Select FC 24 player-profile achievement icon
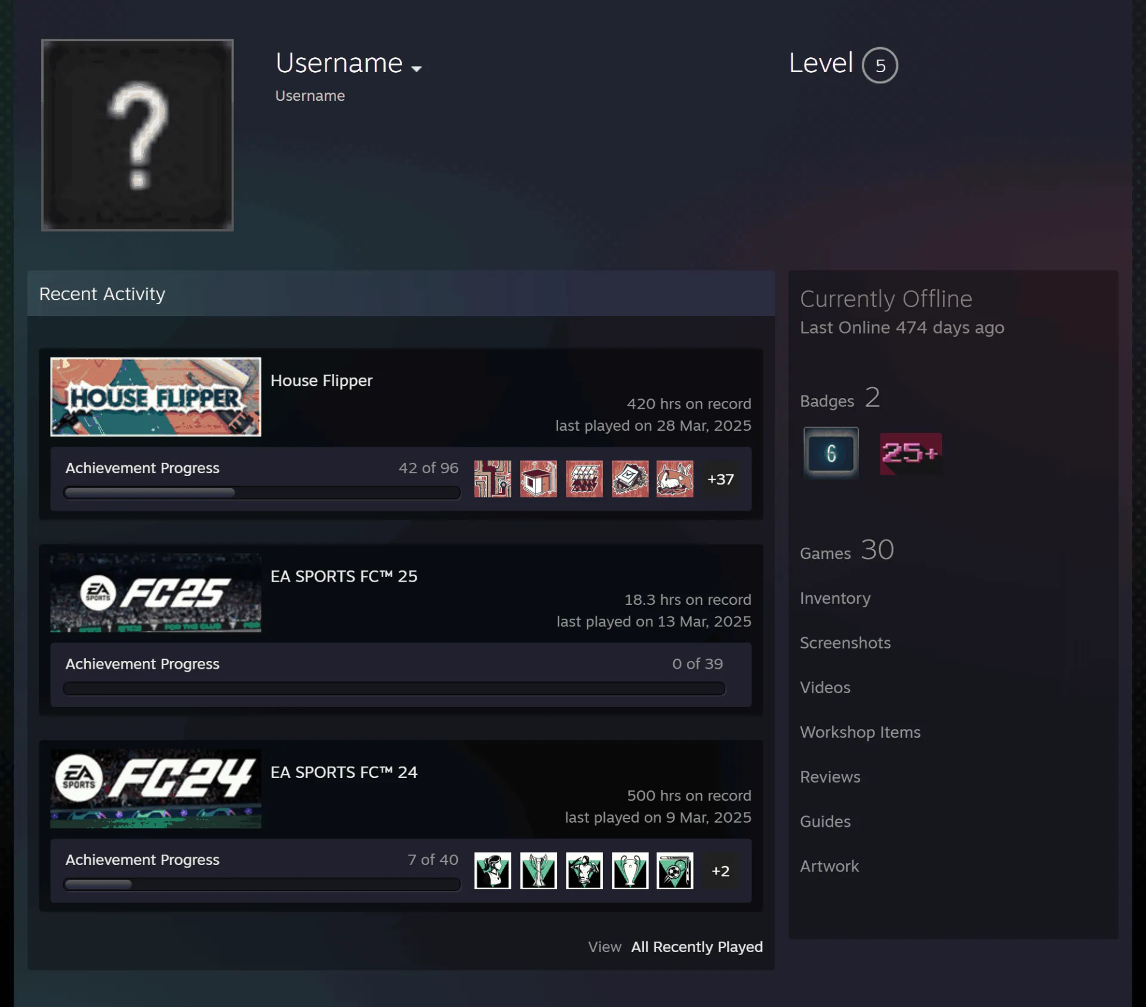 pyautogui.click(x=492, y=870)
